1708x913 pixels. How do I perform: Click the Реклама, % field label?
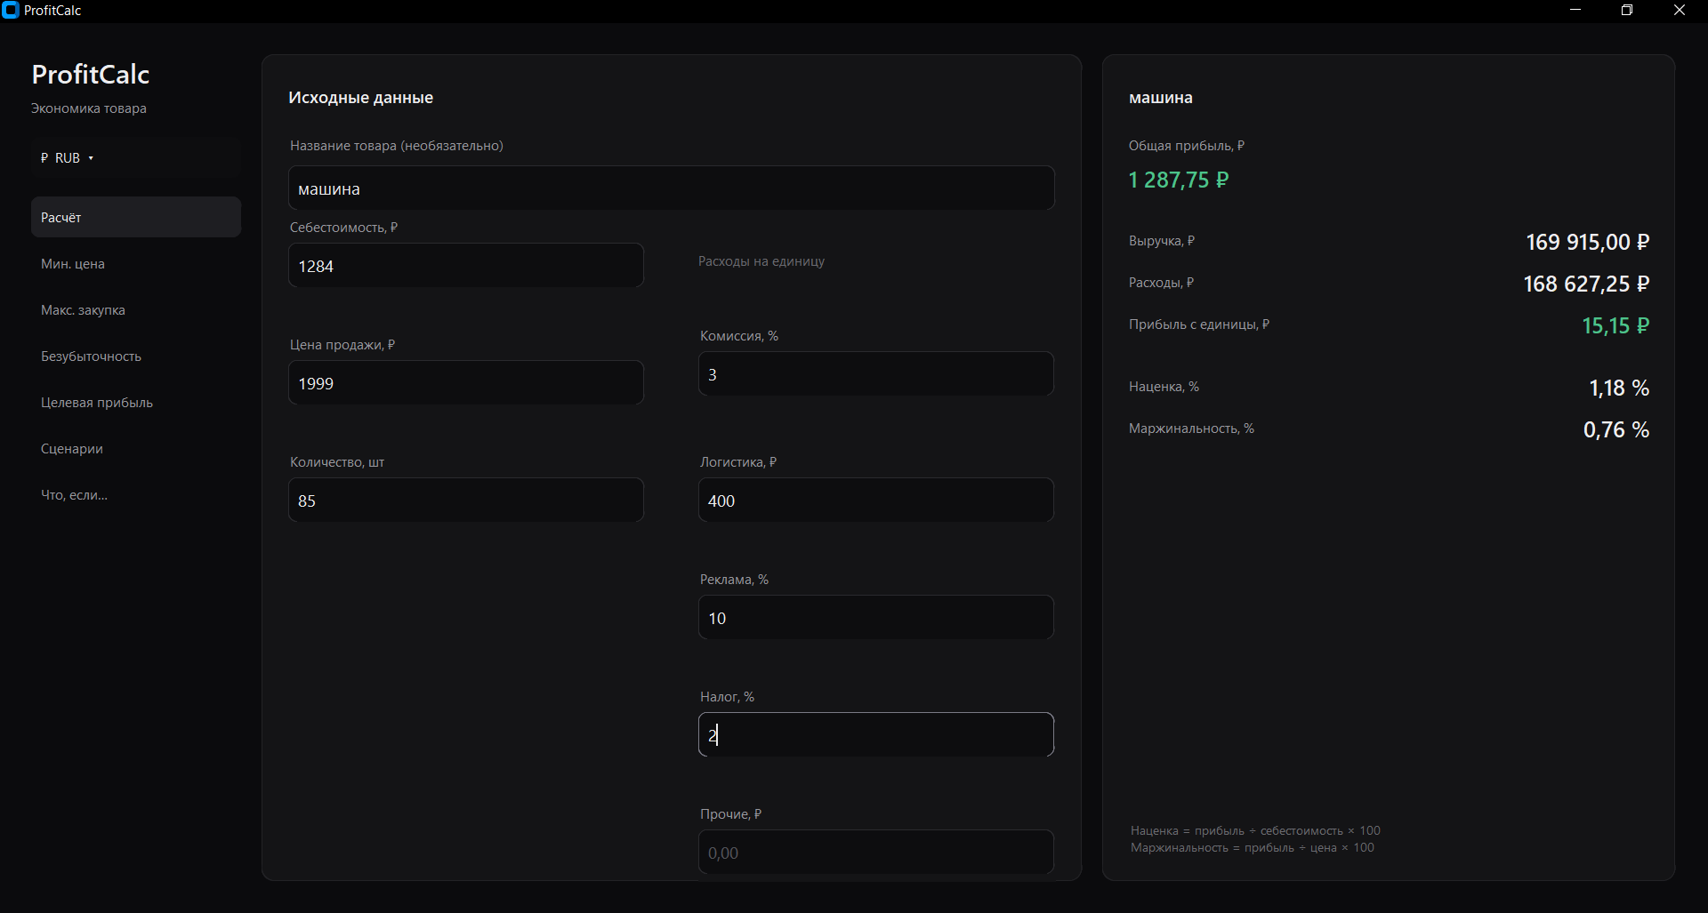click(735, 580)
